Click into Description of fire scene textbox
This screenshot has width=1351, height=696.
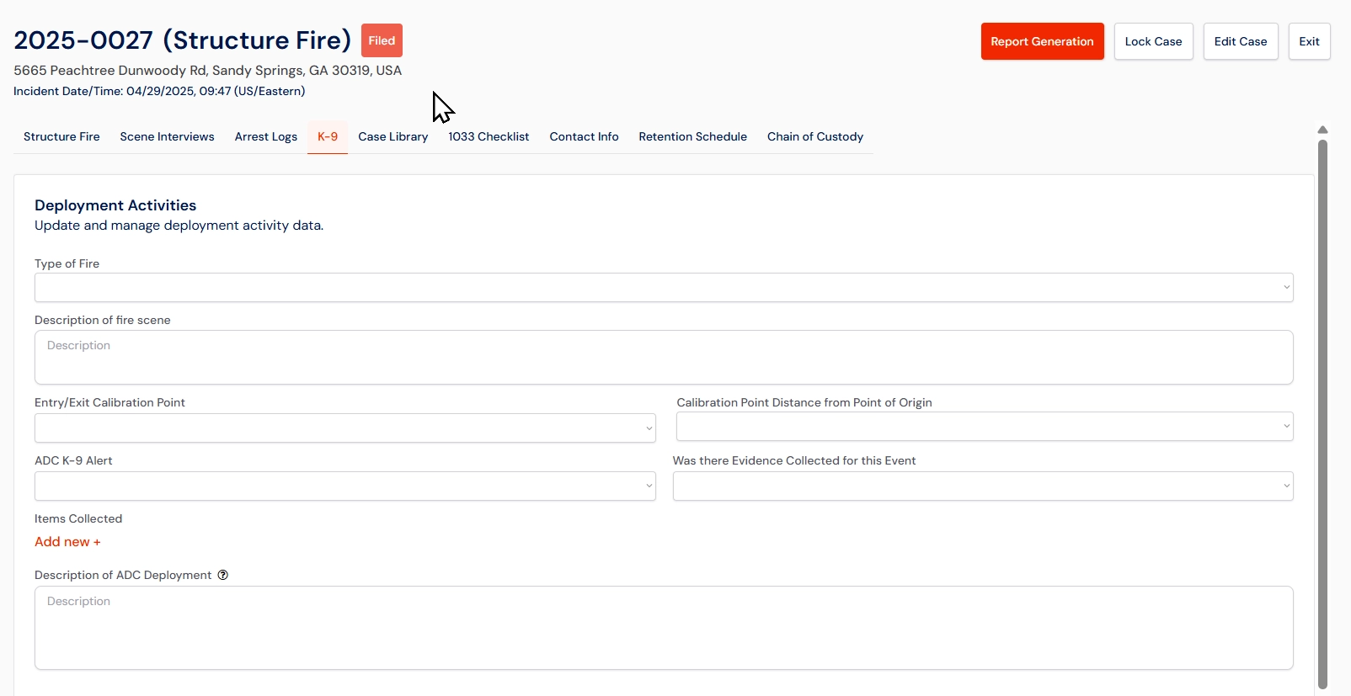coord(664,357)
